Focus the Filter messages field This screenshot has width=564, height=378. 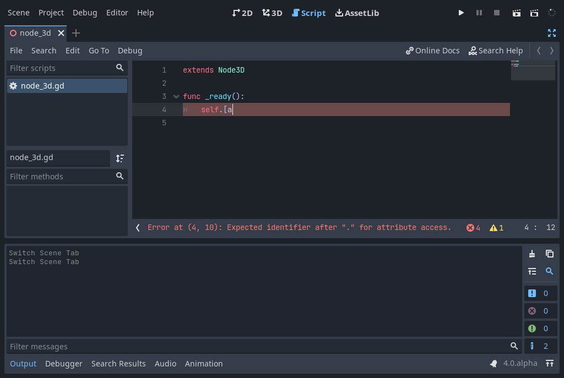click(x=264, y=347)
